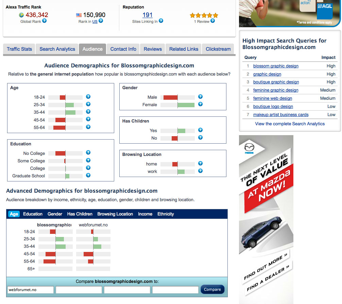
Task: Open the boutique graphic design query link
Action: [276, 82]
